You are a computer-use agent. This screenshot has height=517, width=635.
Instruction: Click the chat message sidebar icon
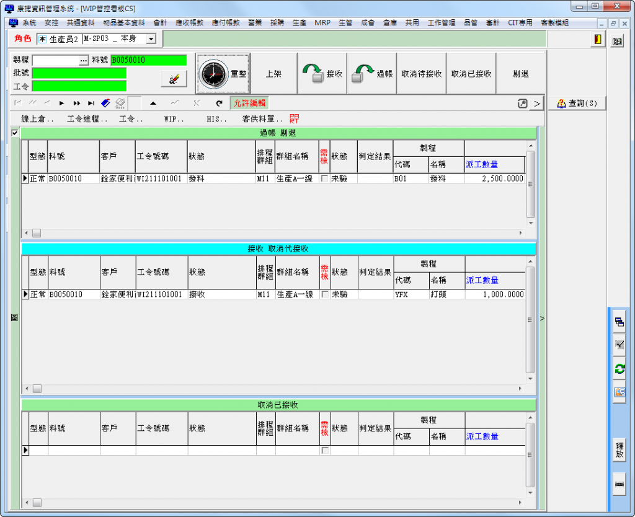click(619, 392)
